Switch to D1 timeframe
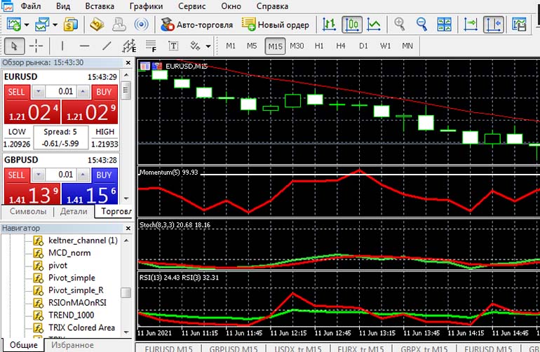 tap(363, 46)
